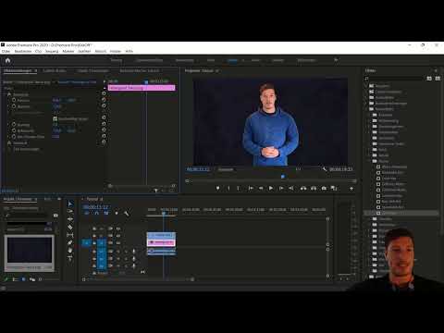This screenshot has width=444, height=333.
Task: Go to Out point in Program monitor
Action: (x=291, y=188)
